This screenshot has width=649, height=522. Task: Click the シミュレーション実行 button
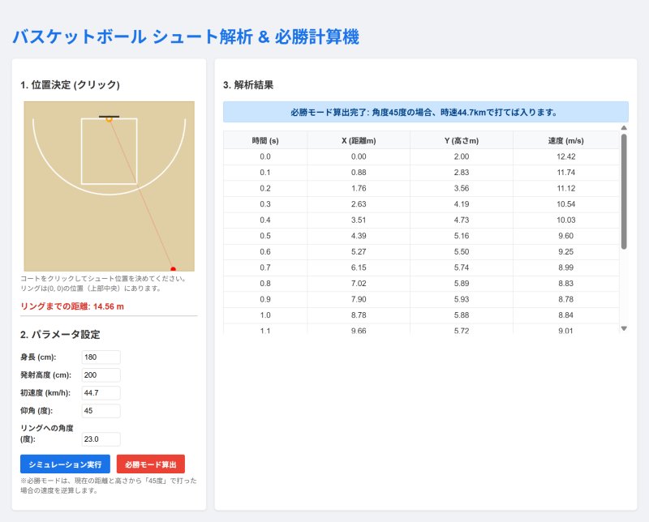(64, 464)
